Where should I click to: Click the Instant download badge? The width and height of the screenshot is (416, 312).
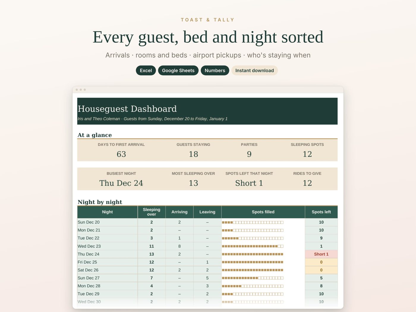click(255, 70)
